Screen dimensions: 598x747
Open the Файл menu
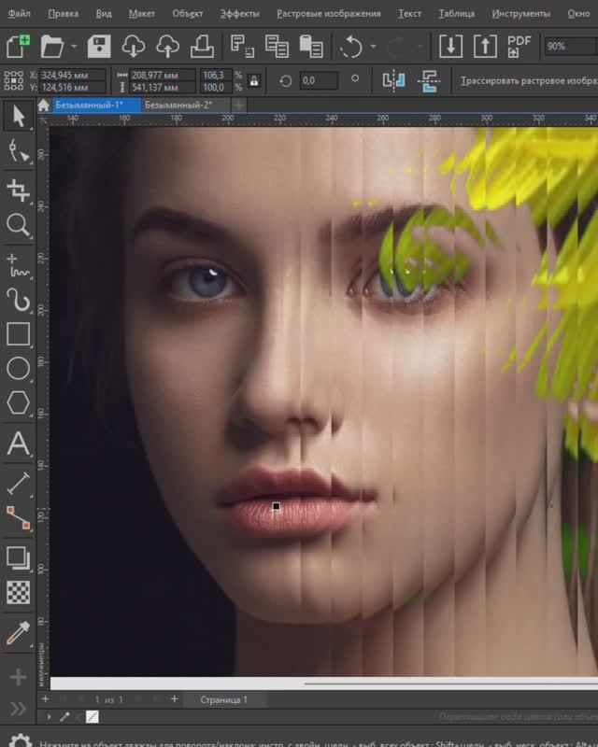pyautogui.click(x=20, y=13)
